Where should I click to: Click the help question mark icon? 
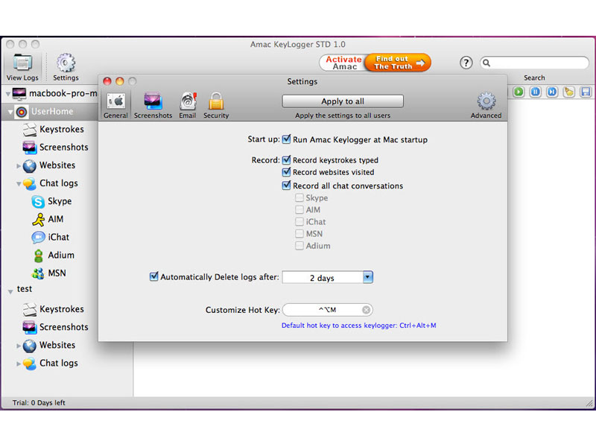[x=466, y=63]
